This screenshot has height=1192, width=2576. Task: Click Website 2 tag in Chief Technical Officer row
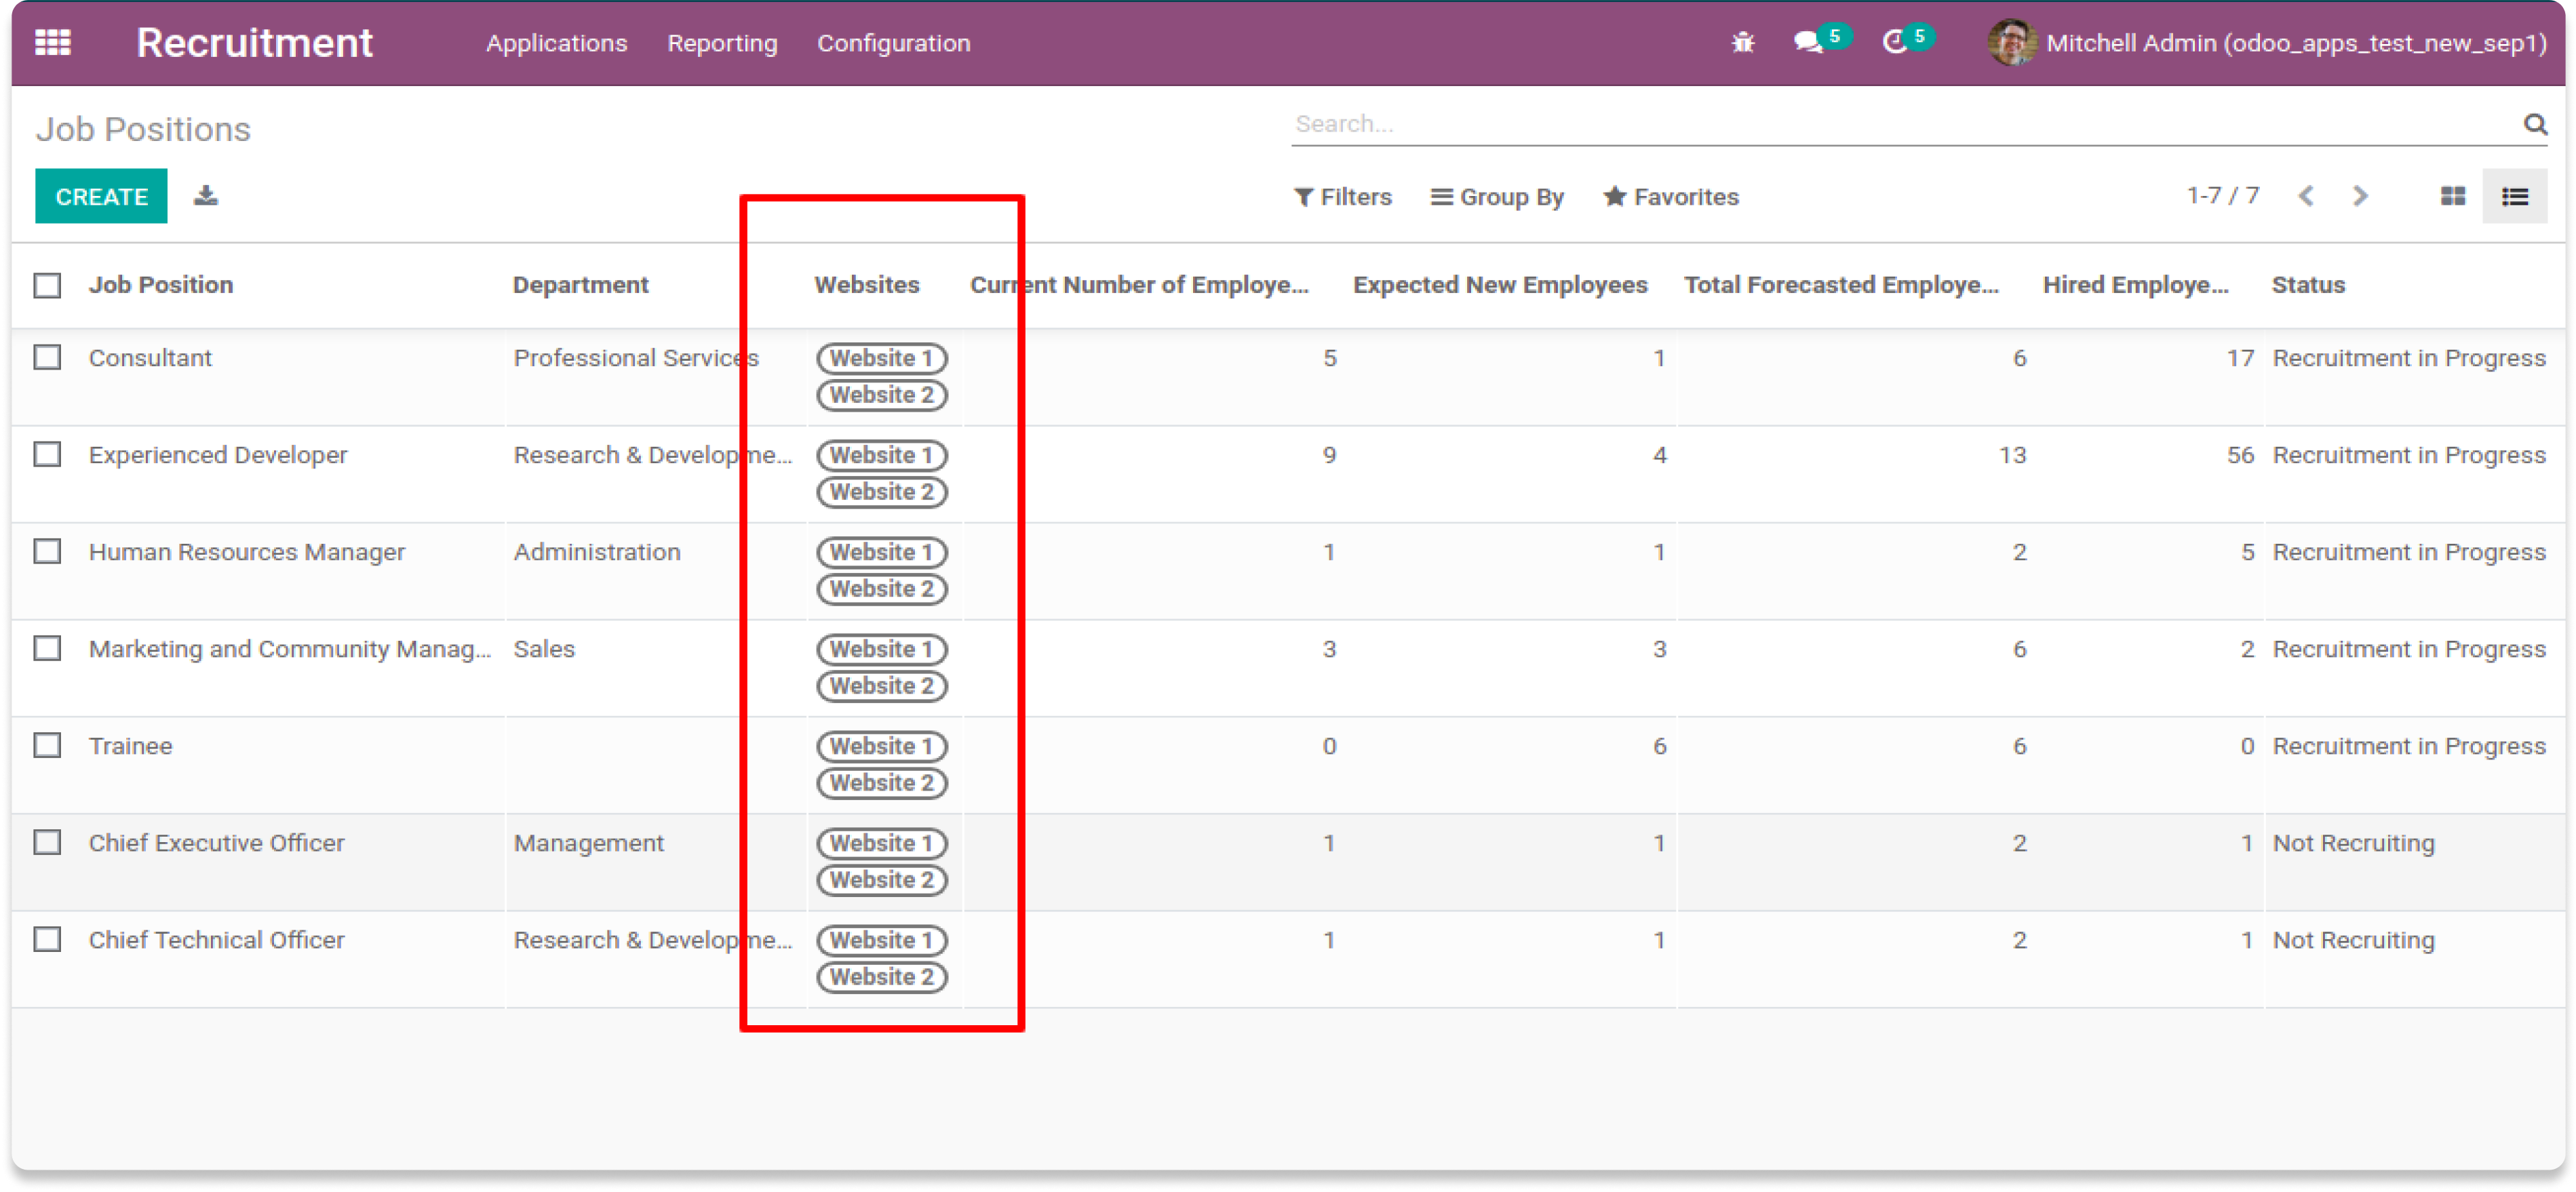click(881, 977)
